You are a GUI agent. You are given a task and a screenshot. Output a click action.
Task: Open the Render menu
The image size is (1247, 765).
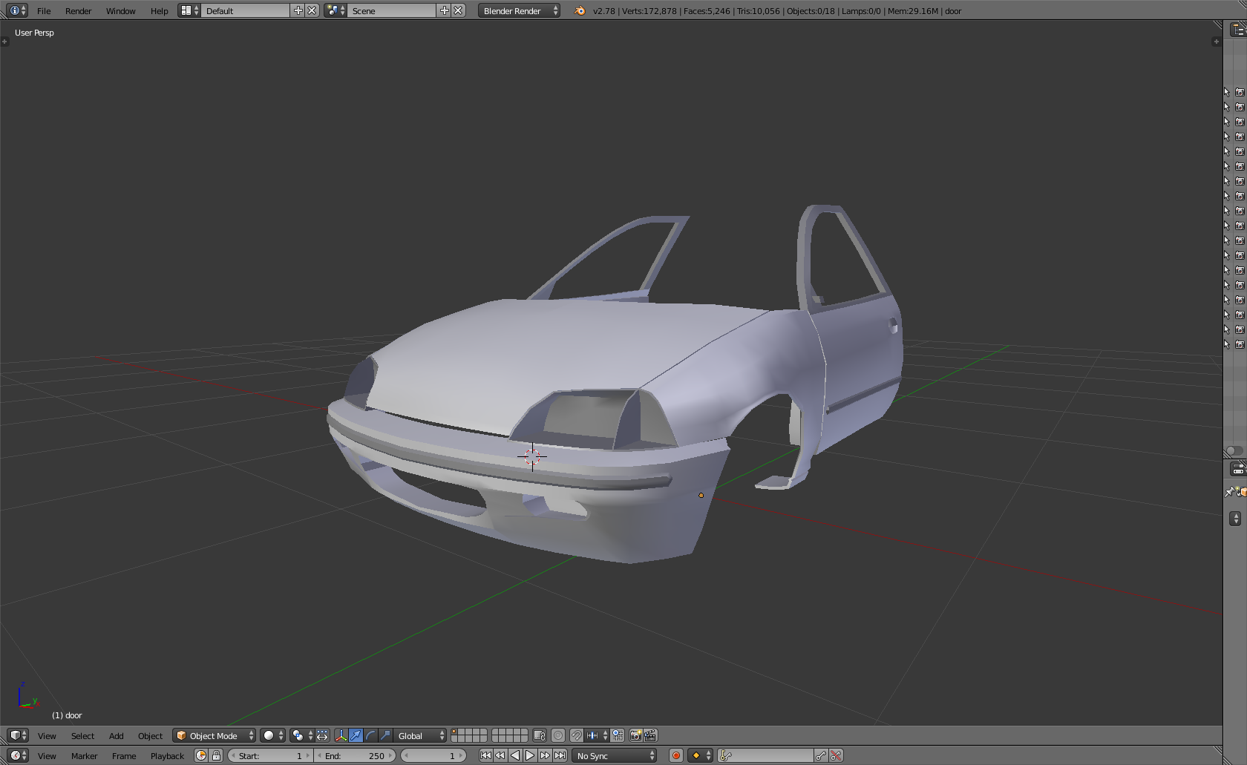click(78, 11)
